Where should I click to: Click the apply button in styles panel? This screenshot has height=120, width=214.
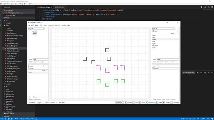point(172,33)
